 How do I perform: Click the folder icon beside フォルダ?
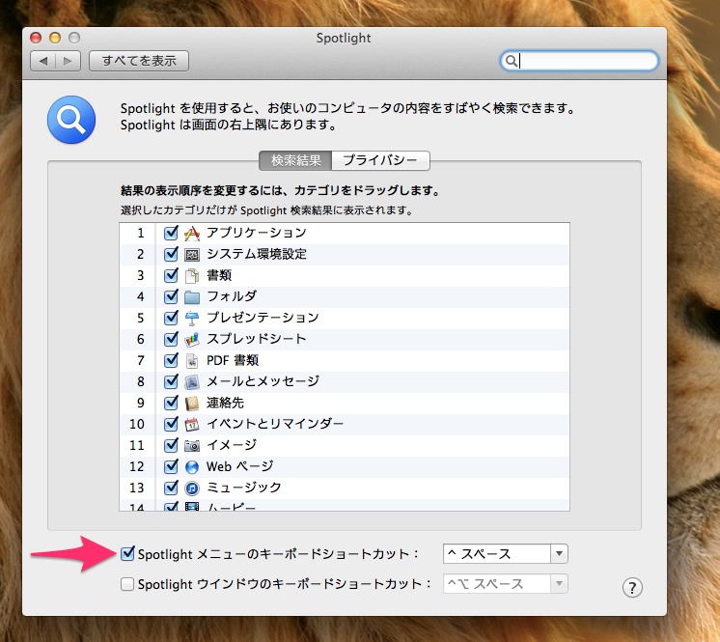pos(192,297)
